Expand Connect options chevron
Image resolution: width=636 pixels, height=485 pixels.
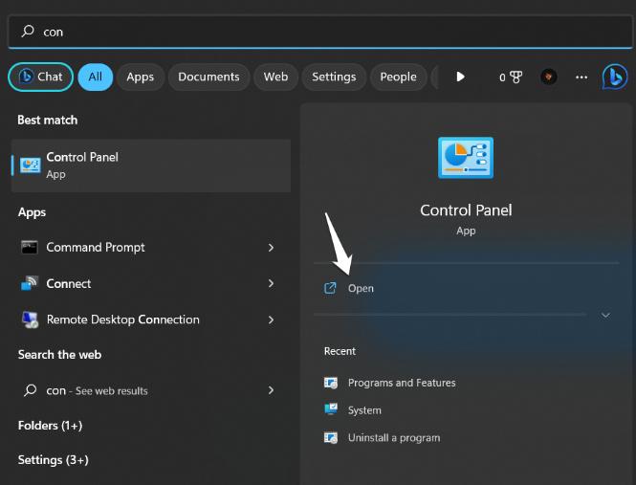[x=271, y=283]
